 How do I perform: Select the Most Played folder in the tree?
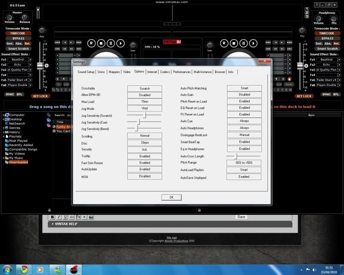click(x=18, y=141)
